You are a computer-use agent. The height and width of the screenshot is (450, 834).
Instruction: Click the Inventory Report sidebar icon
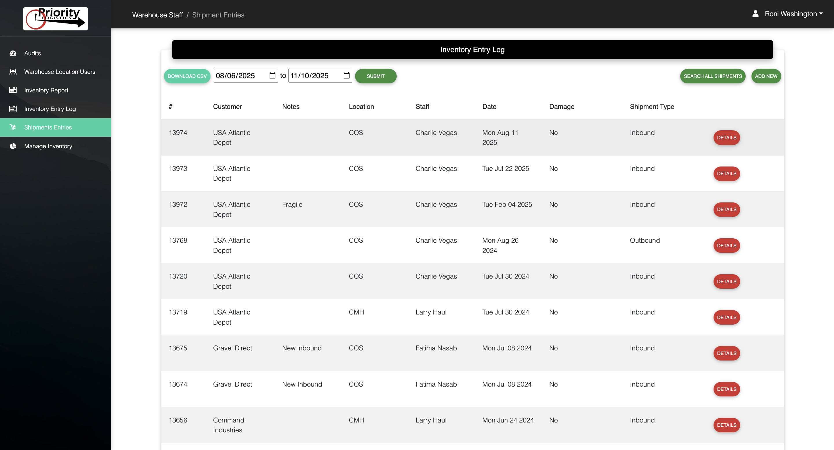(13, 90)
